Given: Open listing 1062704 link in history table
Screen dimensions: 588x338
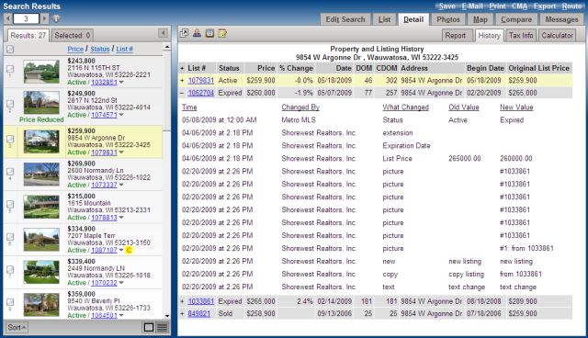Looking at the screenshot, I should click(x=201, y=93).
